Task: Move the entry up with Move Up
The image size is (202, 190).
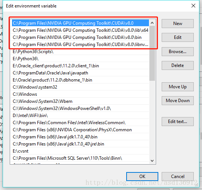Action: [178, 87]
